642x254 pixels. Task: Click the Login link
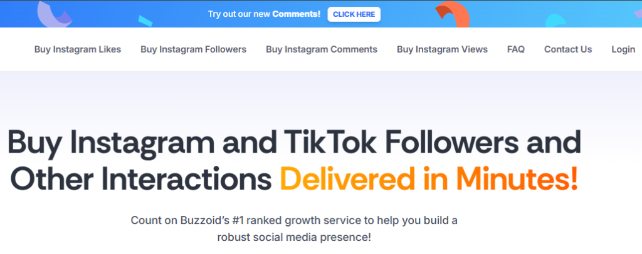[x=623, y=49]
